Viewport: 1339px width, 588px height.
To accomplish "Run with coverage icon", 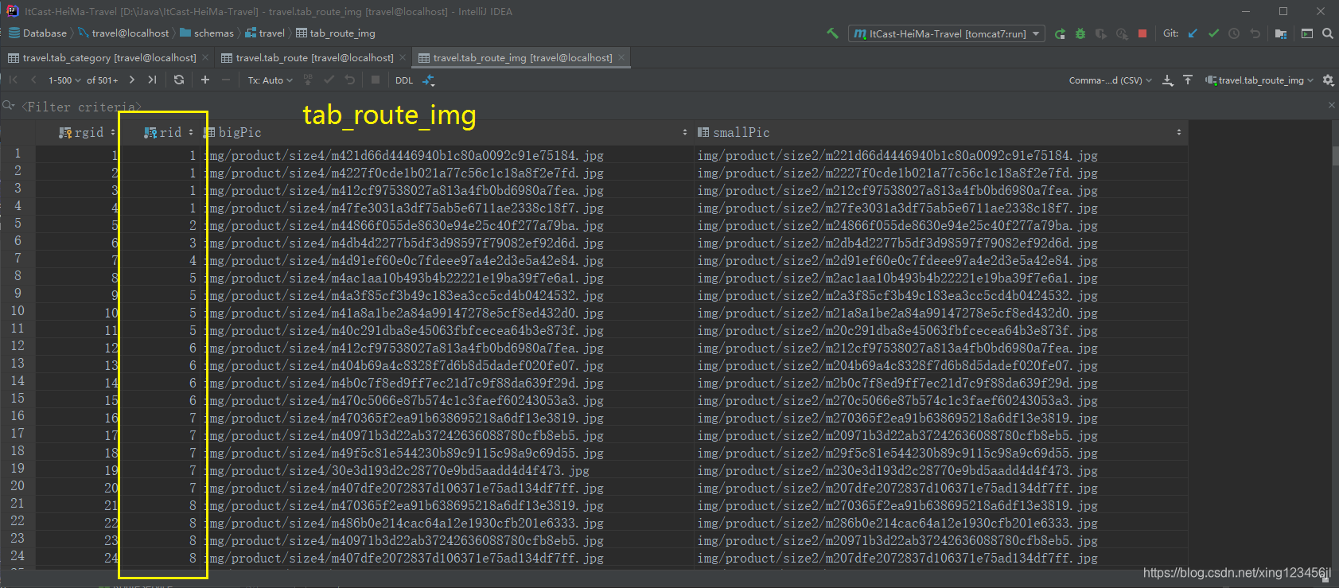I will click(x=1101, y=33).
